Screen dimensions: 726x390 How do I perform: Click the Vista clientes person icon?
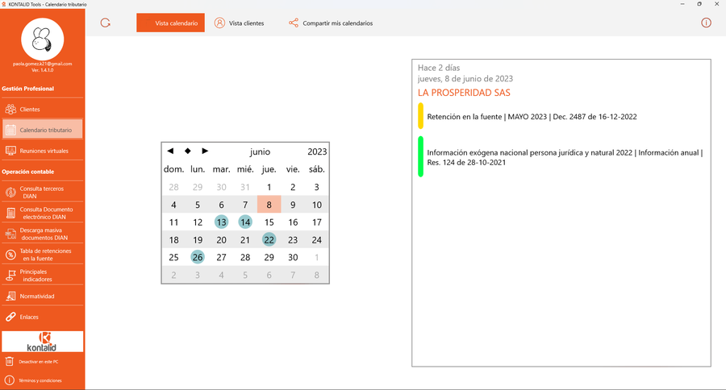pos(219,23)
